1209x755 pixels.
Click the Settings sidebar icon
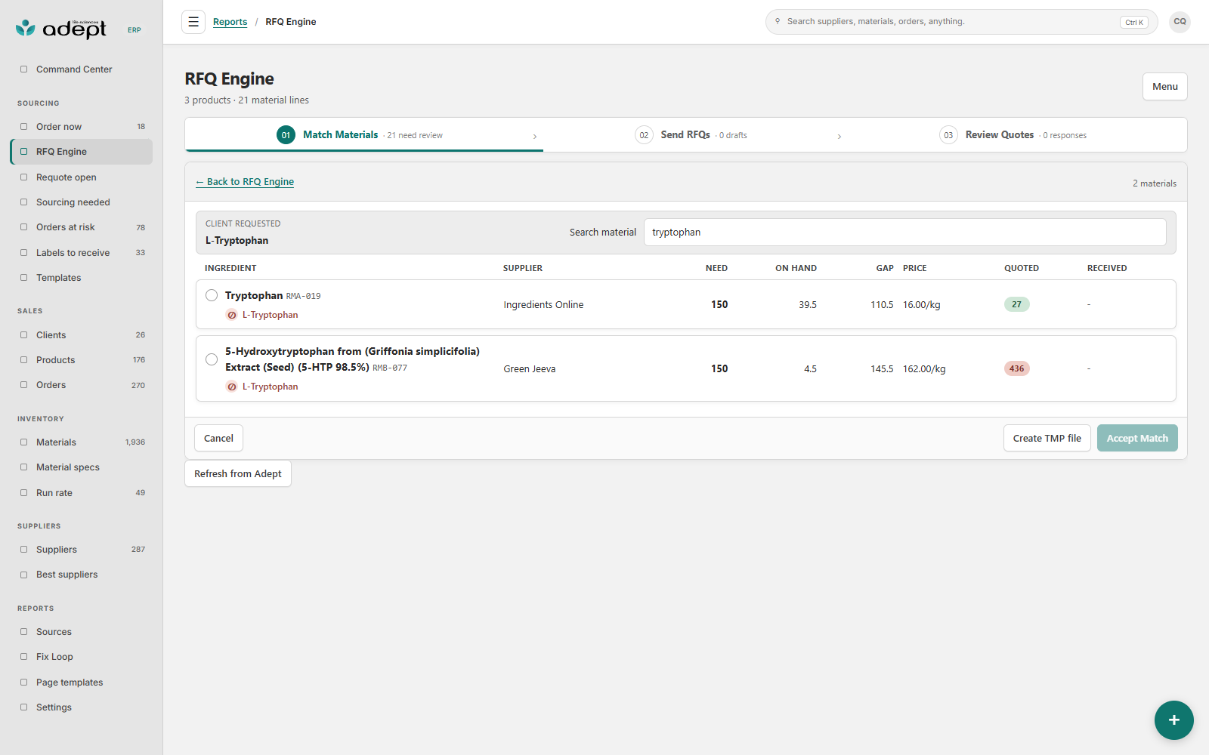pos(23,707)
